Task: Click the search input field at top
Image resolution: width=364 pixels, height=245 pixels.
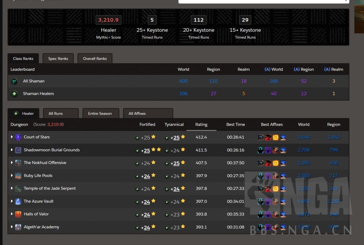Action: [x=263, y=1]
